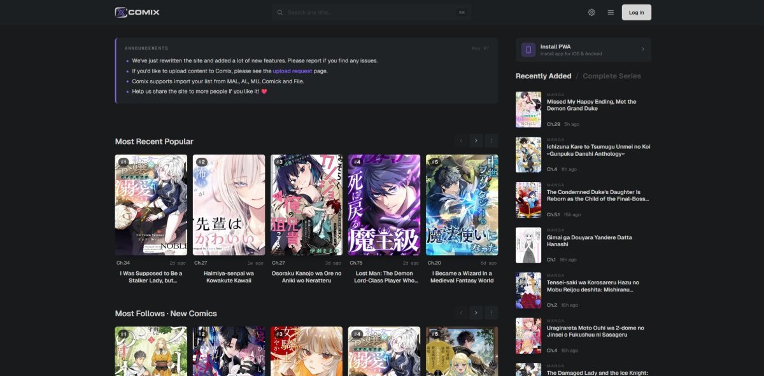Switch to the Complete Series tab
The image size is (764, 376).
612,76
